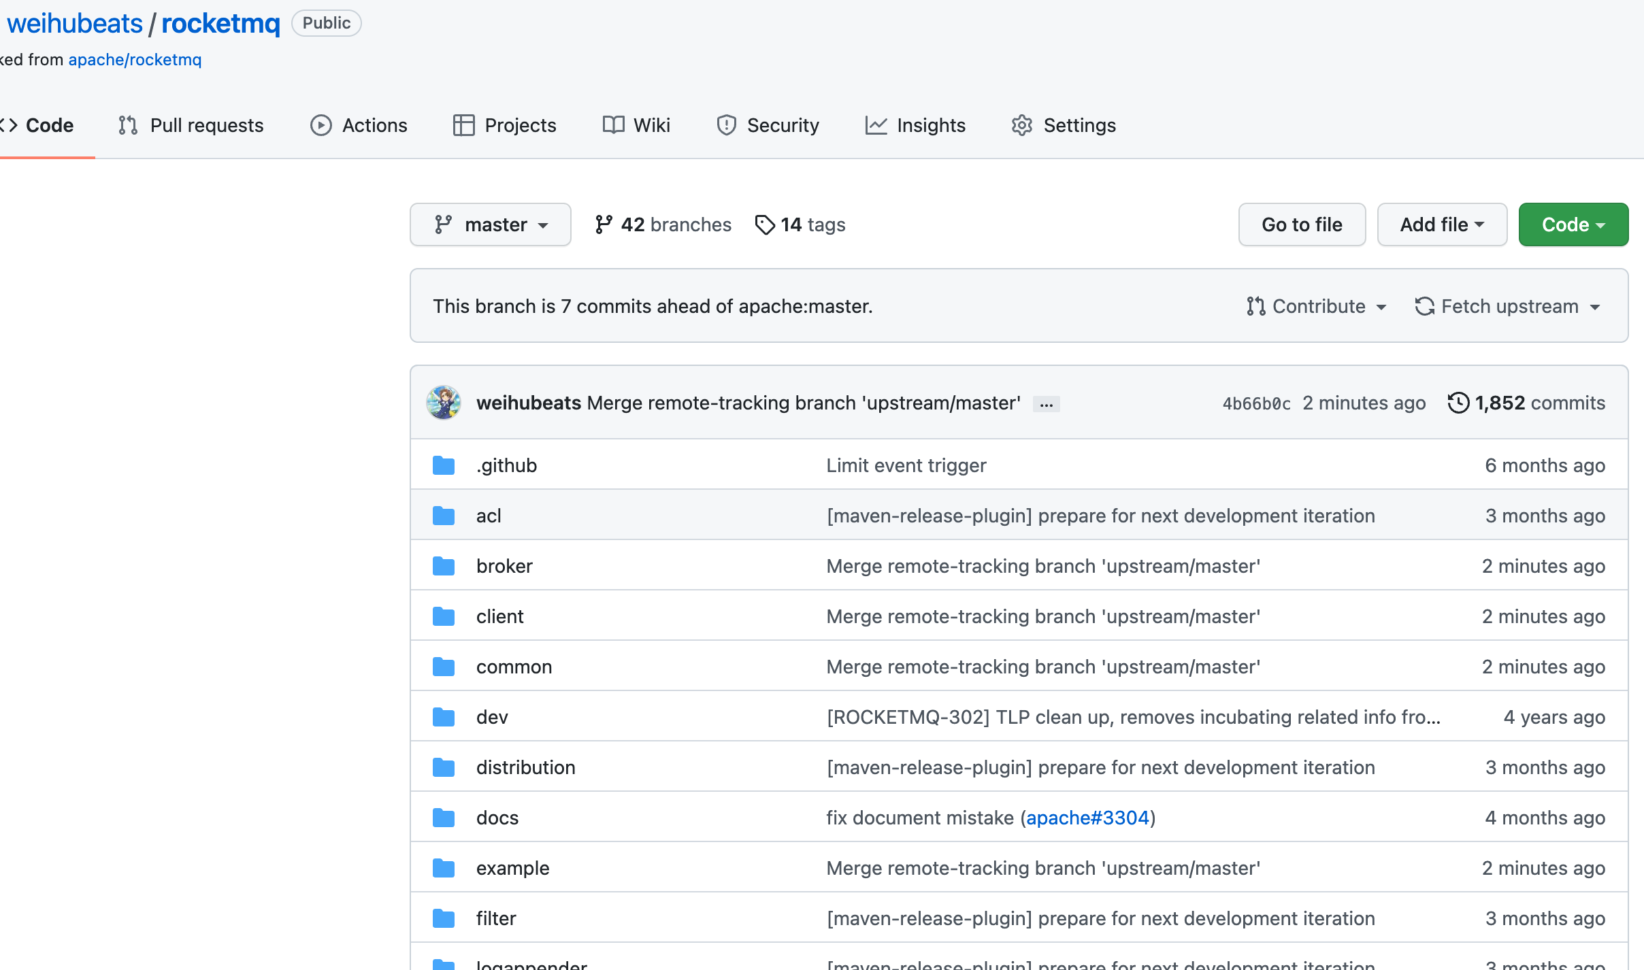Screen dimensions: 1644x970
Task: Open the green Code dropdown button
Action: pos(1573,224)
